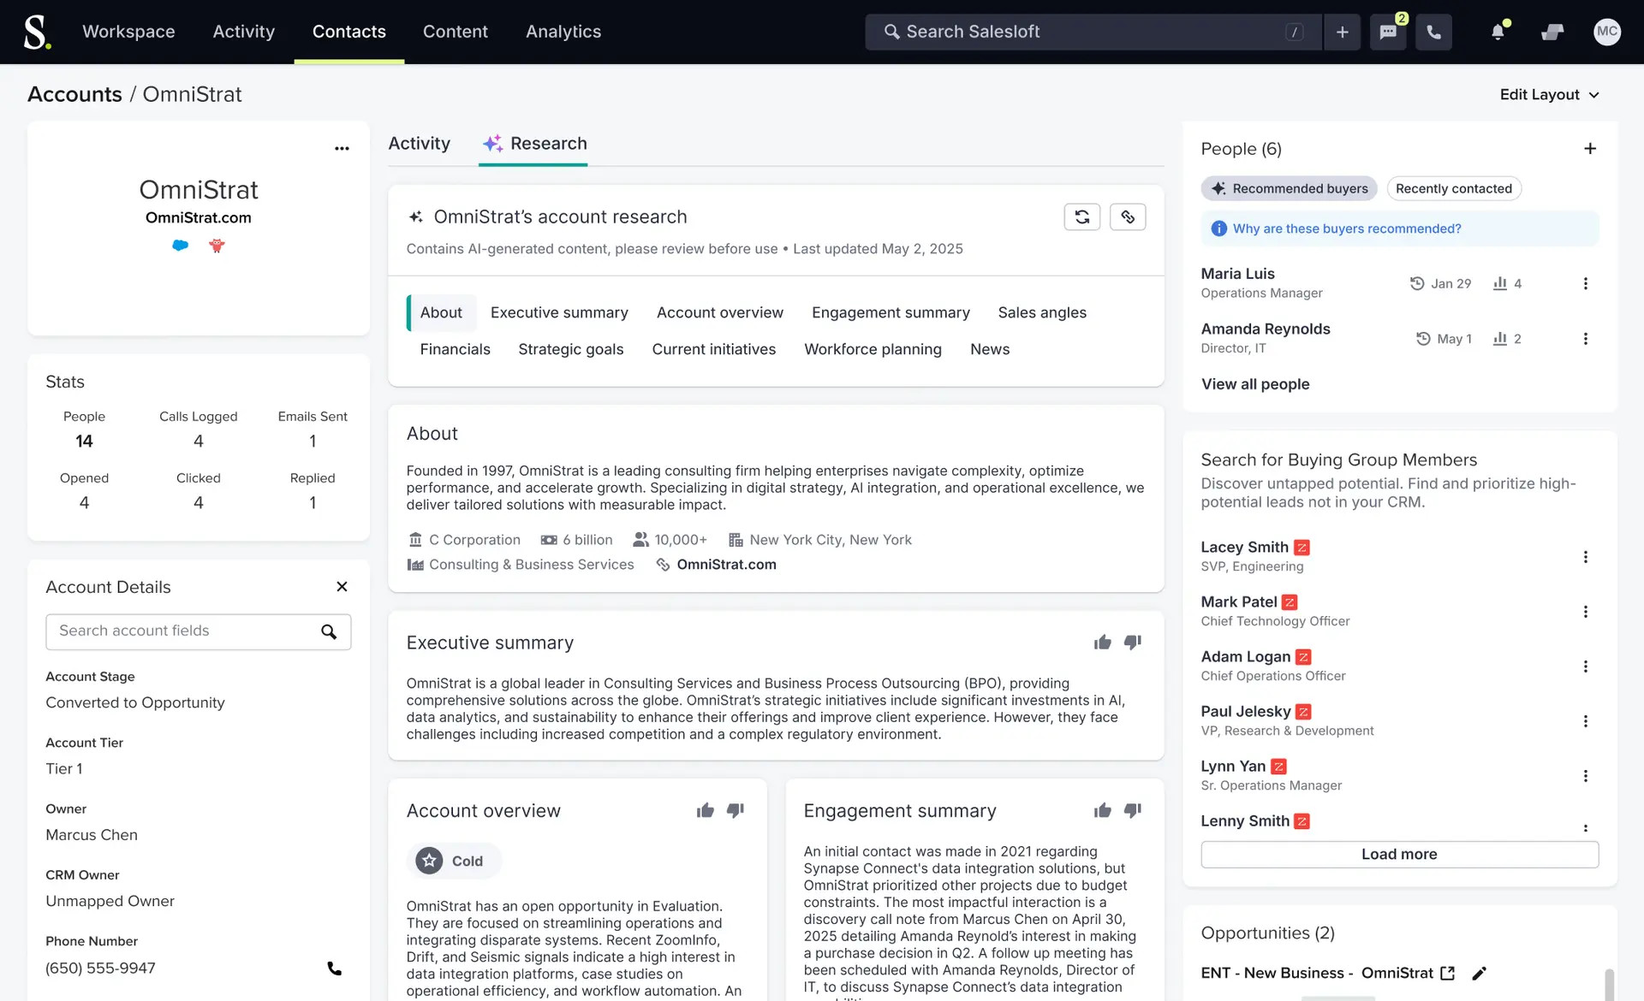This screenshot has height=1001, width=1644.
Task: Thumbs up the Executive summary
Action: pyautogui.click(x=1102, y=643)
